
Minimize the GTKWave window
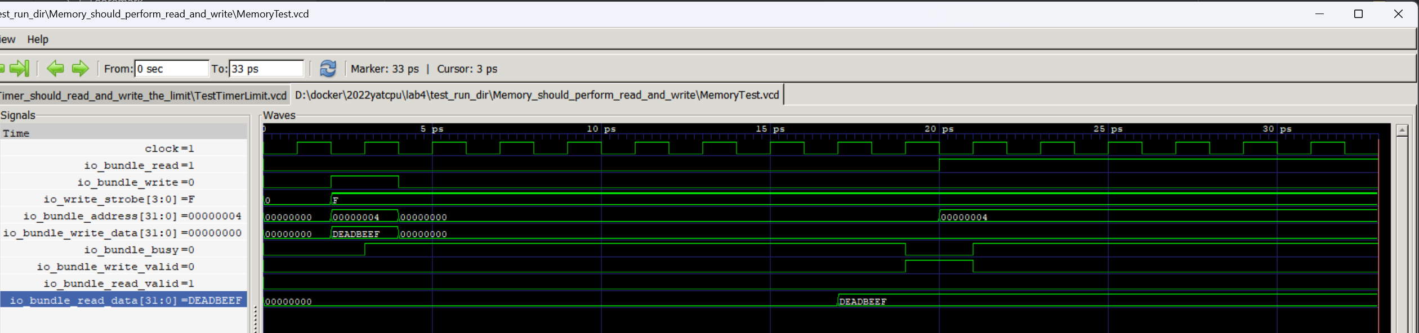pyautogui.click(x=1319, y=14)
